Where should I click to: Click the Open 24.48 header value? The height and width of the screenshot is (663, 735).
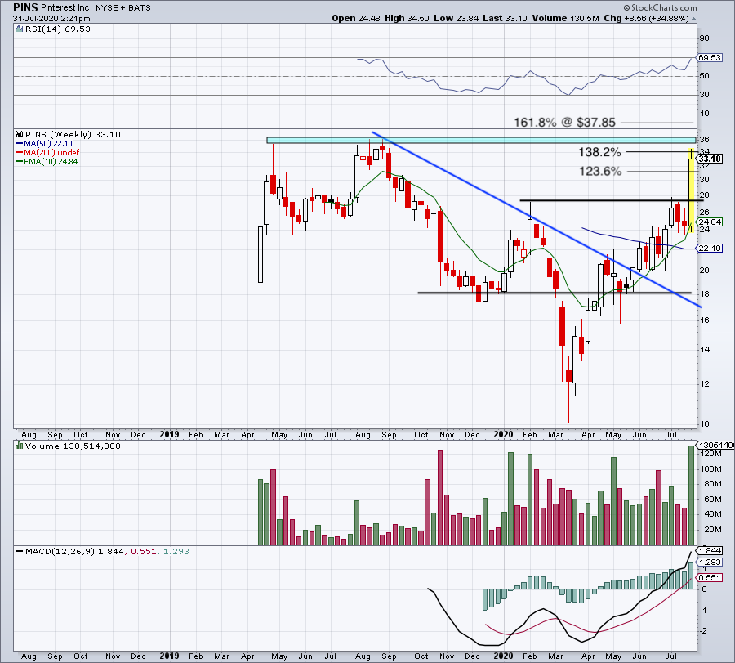click(x=356, y=18)
